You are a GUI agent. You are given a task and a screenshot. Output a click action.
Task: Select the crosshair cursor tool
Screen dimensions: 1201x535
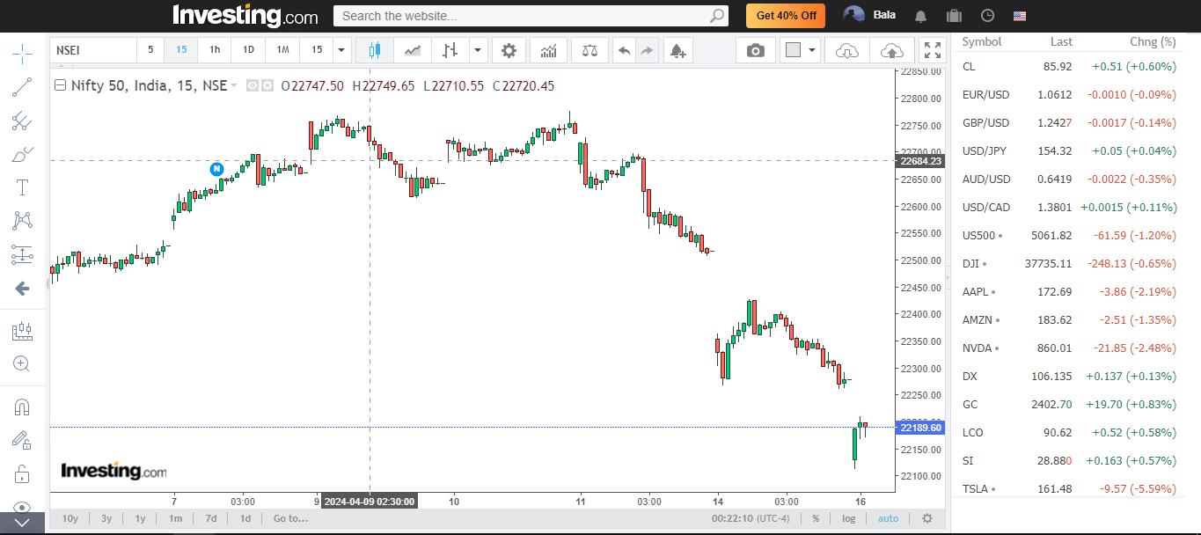pyautogui.click(x=22, y=54)
